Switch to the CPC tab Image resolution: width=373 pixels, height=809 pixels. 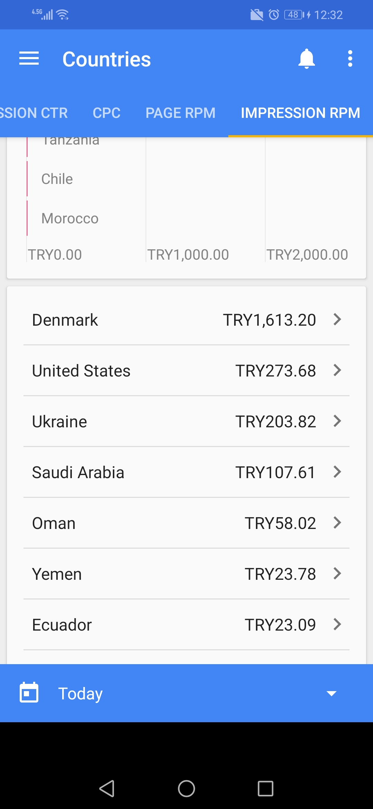pyautogui.click(x=106, y=113)
